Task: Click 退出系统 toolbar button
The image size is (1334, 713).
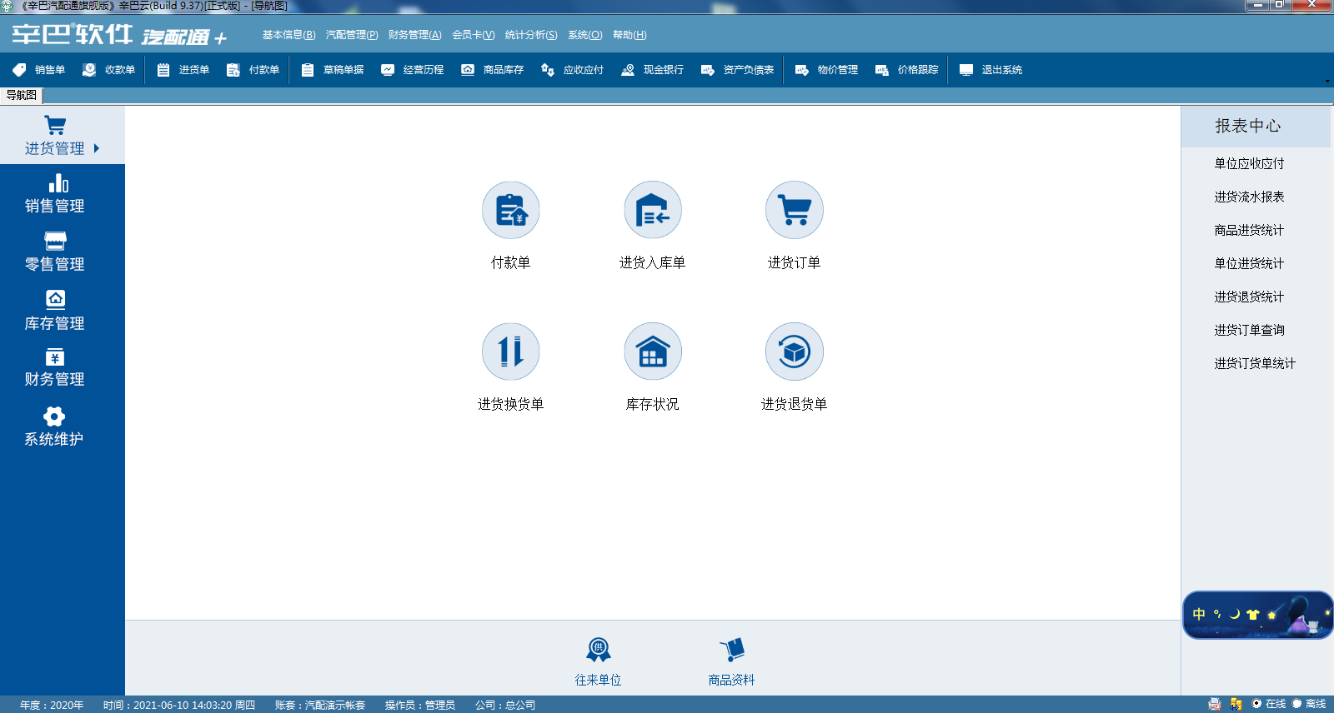Action: (x=991, y=70)
